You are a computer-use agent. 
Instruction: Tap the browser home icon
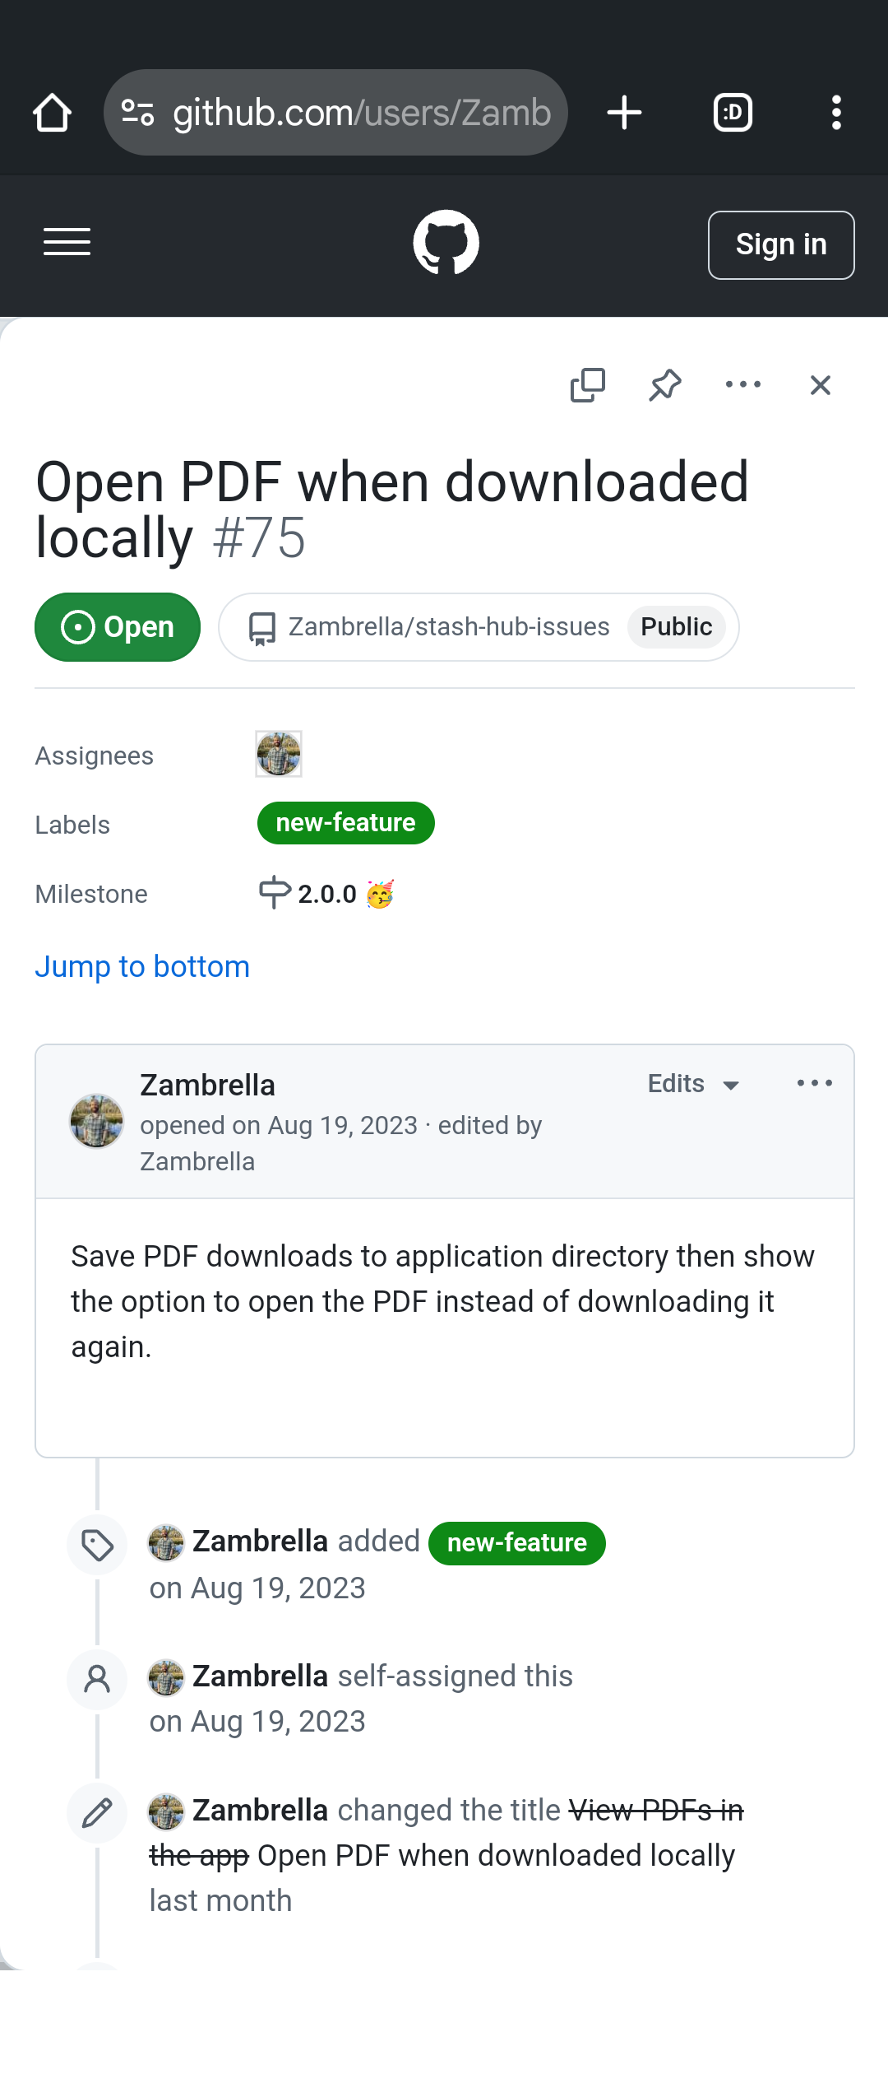coord(52,113)
